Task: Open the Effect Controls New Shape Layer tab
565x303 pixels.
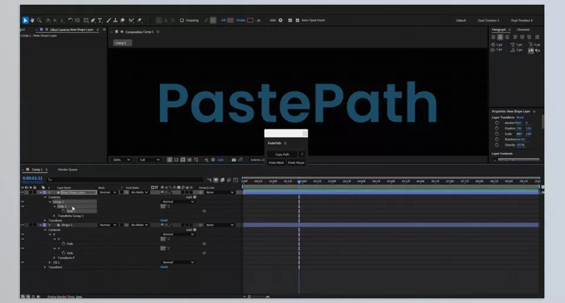Action: 71,29
